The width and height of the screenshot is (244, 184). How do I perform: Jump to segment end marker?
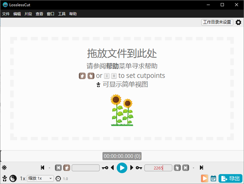[185, 168]
